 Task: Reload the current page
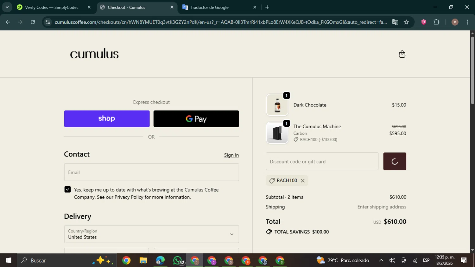[33, 22]
